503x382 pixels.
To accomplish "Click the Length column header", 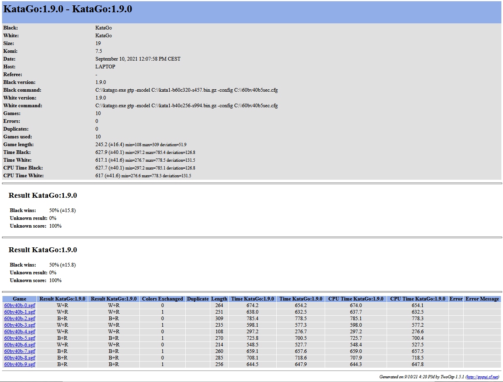I will (x=219, y=299).
